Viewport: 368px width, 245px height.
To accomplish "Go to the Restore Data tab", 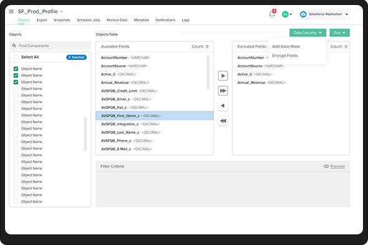I will coord(117,20).
